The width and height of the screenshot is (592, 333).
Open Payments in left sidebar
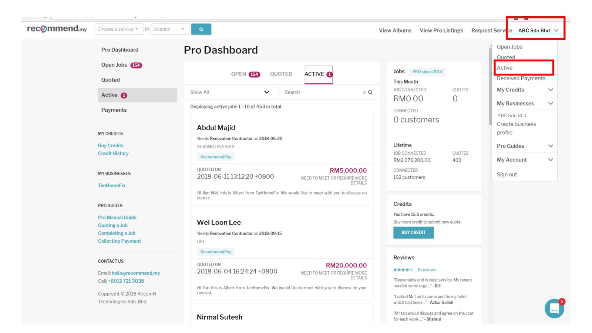coord(114,110)
